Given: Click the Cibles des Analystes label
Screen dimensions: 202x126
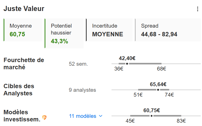Looking at the screenshot, I should click(19, 90).
